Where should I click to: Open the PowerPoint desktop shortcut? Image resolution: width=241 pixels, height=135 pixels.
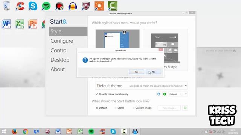(33, 24)
